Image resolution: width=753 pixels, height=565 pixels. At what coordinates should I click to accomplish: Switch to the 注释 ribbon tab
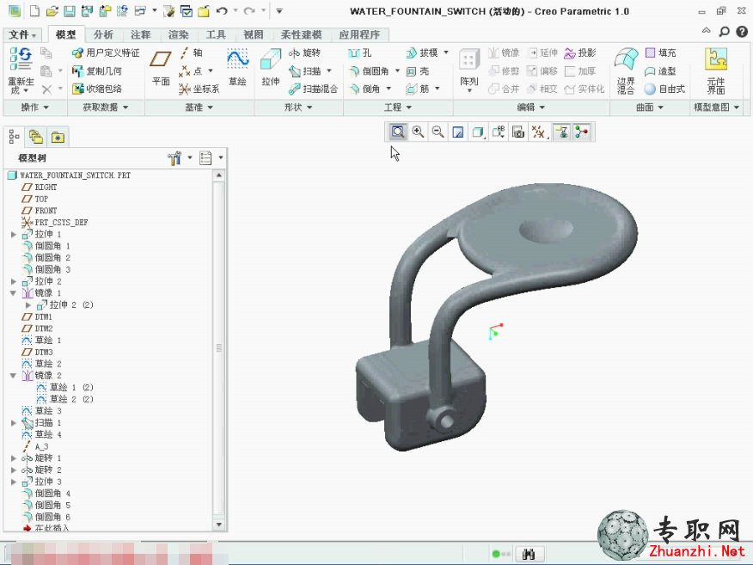(x=141, y=34)
